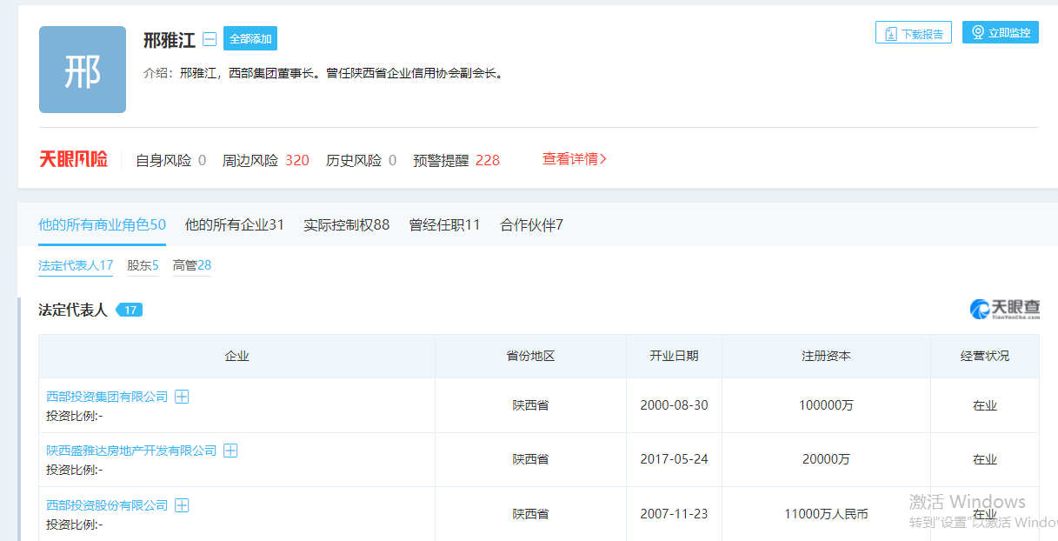This screenshot has height=541, width=1058.
Task: Open 陕西盛雅达房地产开发有限公司 link
Action: tap(131, 451)
